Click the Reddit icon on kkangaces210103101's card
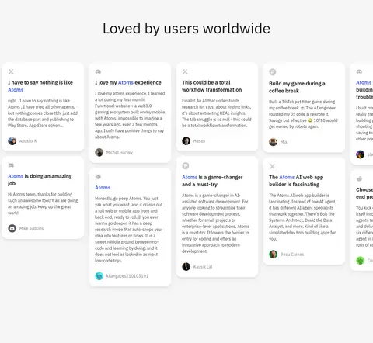Viewport: 373px width, 343px height. tap(98, 177)
